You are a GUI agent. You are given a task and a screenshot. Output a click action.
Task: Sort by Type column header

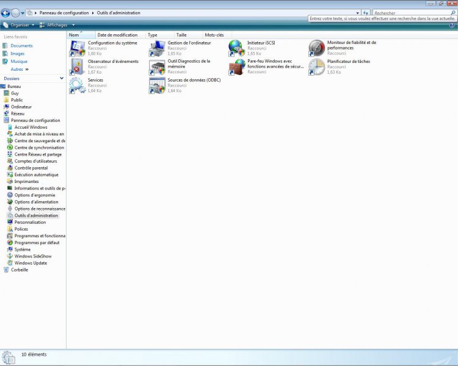click(160, 35)
